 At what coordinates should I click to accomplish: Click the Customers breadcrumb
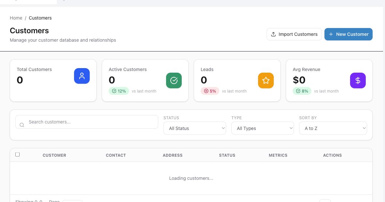(40, 18)
